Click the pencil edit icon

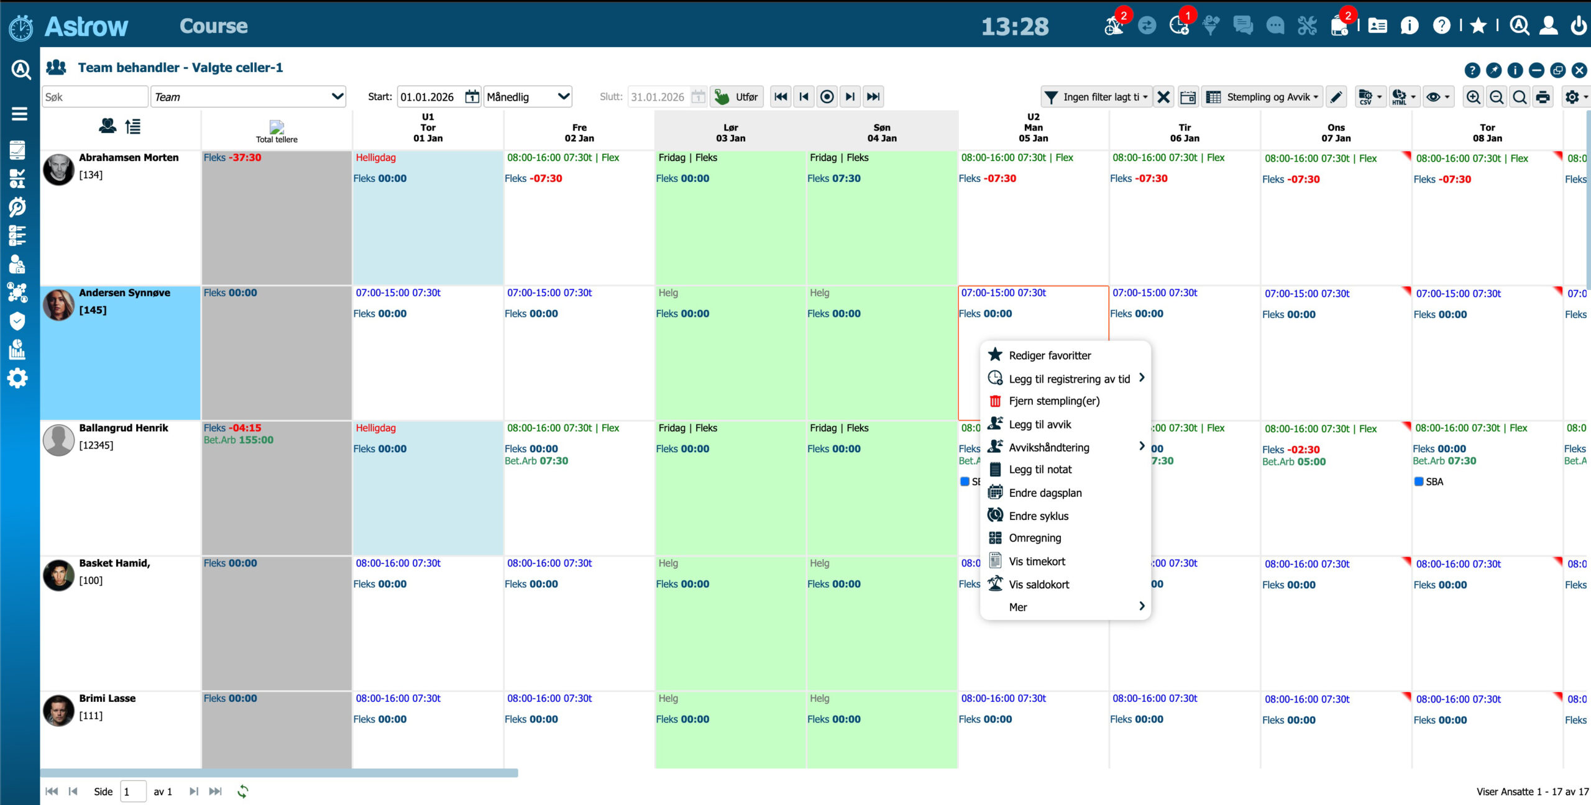1336,97
